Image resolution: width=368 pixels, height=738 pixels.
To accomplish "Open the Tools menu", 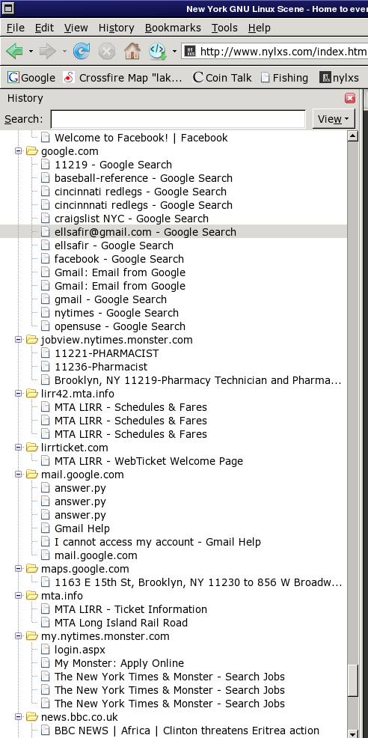I will pyautogui.click(x=224, y=28).
